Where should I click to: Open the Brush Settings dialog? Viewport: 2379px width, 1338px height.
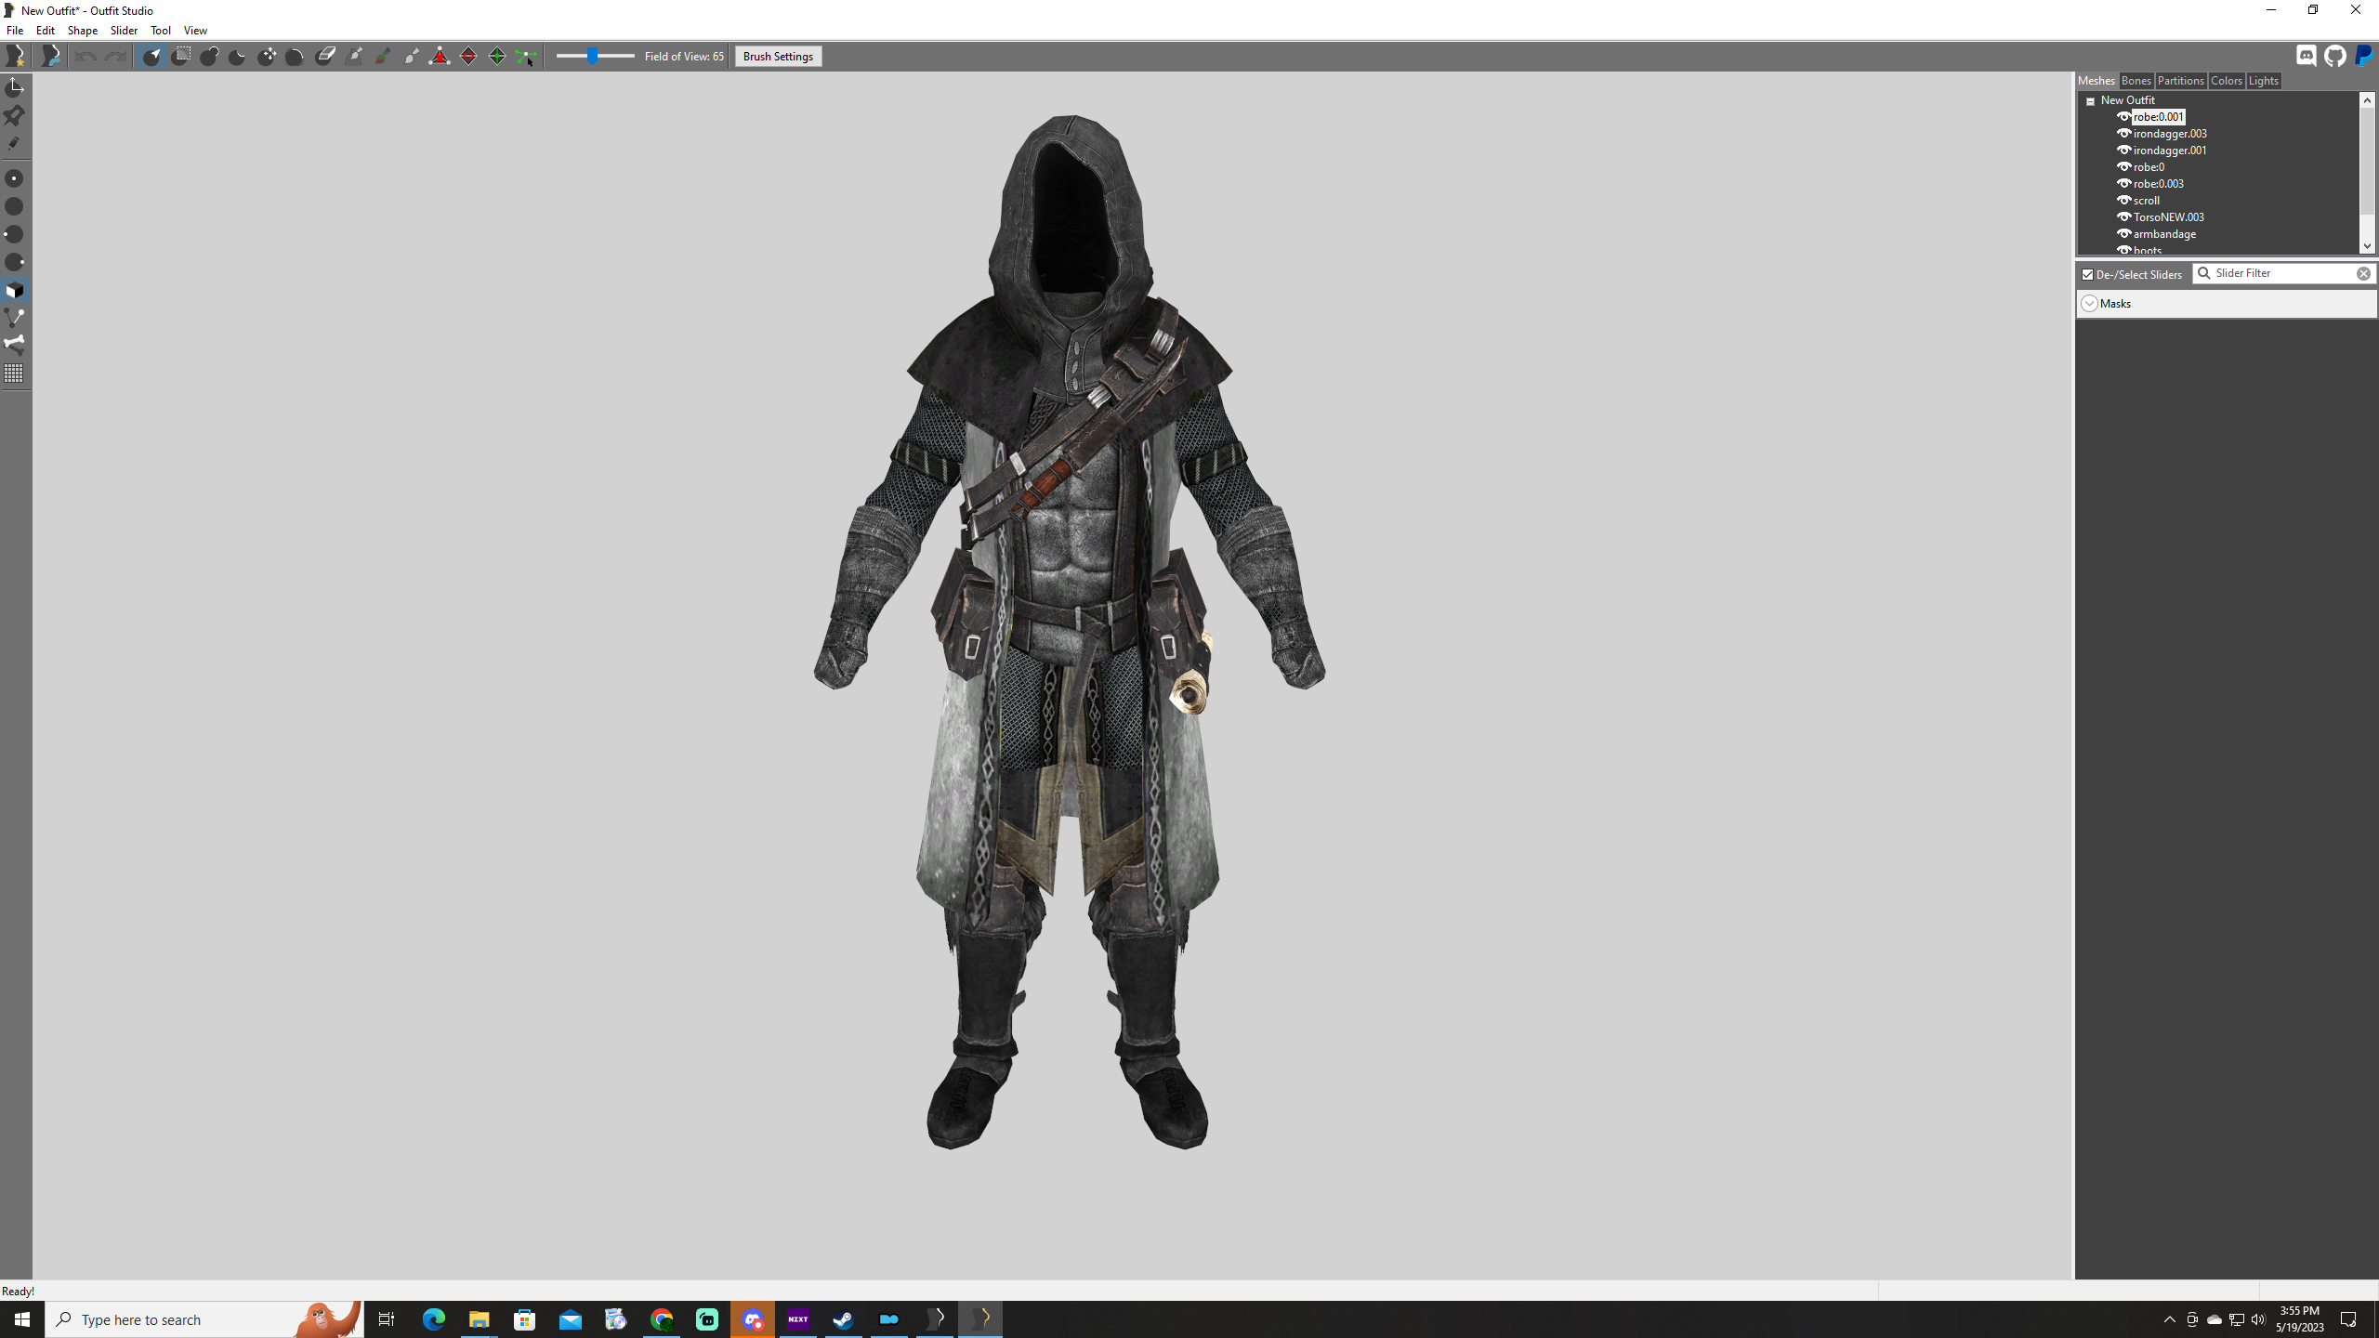click(777, 56)
